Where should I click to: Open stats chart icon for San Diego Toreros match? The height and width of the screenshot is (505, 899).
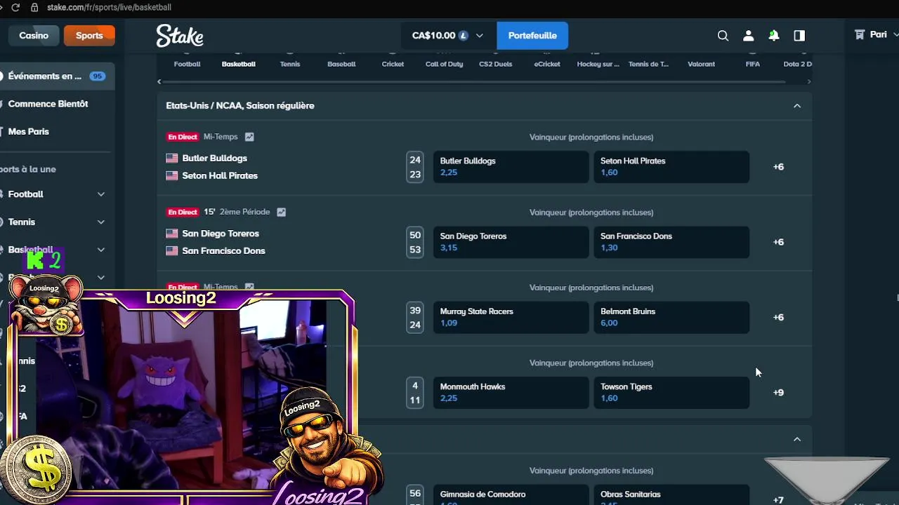tap(281, 212)
